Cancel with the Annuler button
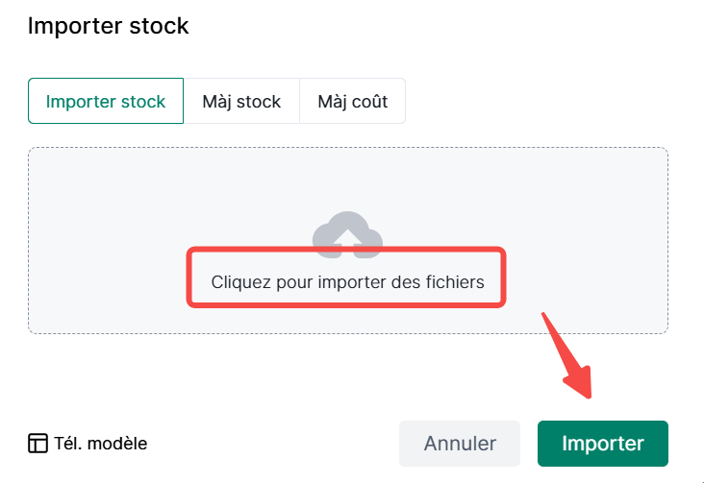 click(x=460, y=444)
